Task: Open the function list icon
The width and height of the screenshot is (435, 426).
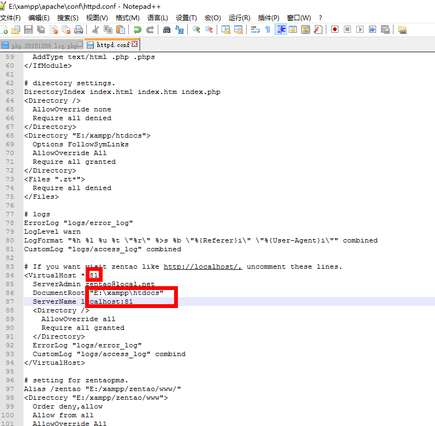Action: pyautogui.click(x=318, y=29)
